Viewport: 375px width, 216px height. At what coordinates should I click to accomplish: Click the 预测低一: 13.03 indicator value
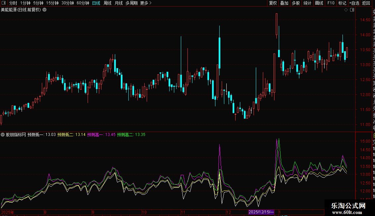point(41,135)
